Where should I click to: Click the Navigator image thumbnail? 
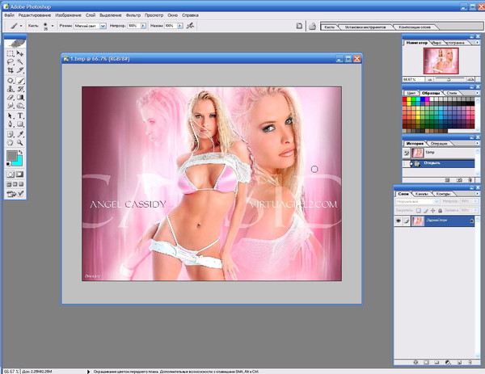coord(441,61)
